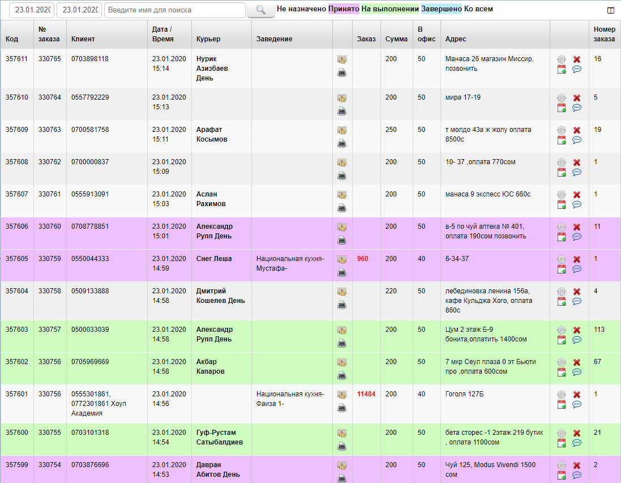Viewport: 621px width, 483px height.
Task: Open comment bubble for order 357607
Action: [577, 204]
